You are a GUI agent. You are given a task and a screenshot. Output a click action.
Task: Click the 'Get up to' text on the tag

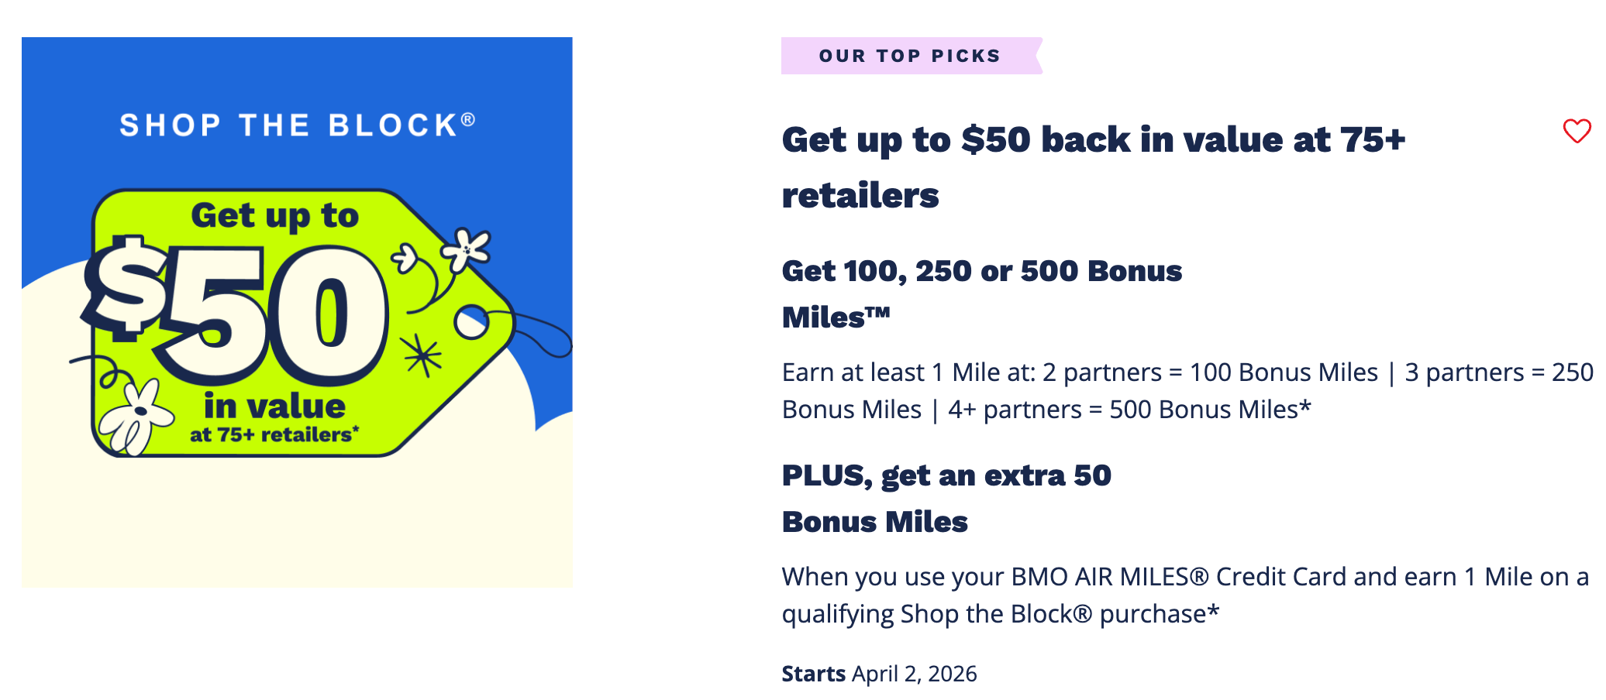[x=274, y=215]
